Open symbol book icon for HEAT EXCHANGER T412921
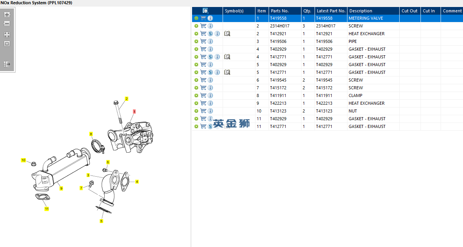This screenshot has width=463, height=247. [227, 34]
